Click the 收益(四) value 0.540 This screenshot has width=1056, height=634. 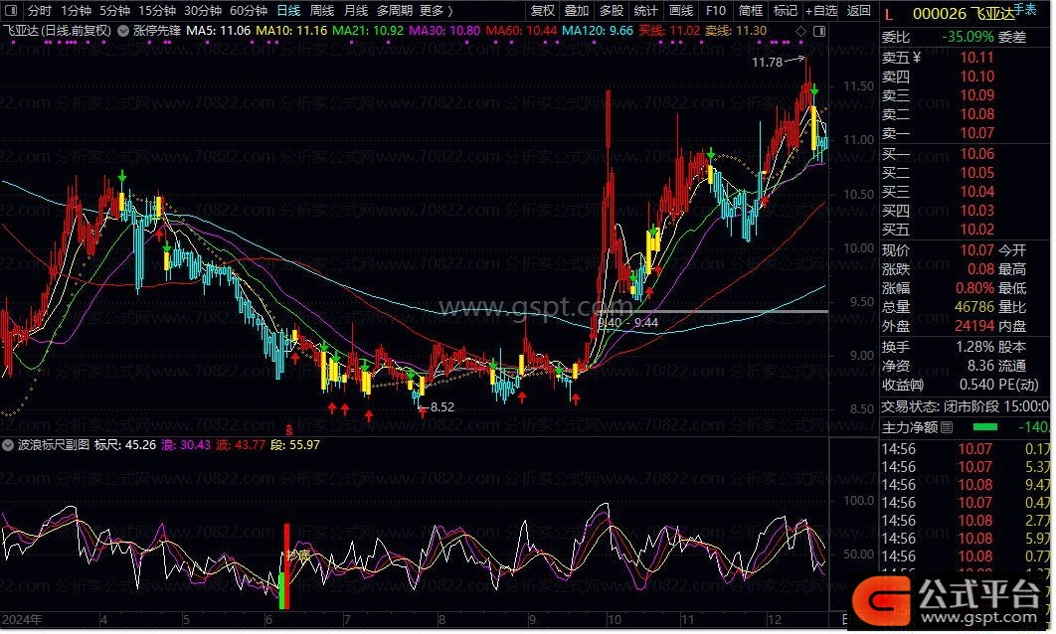[x=976, y=385]
